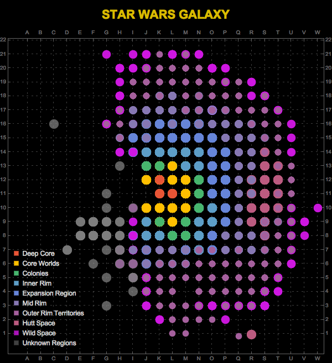Select the gray dot at grid G3

[106, 306]
